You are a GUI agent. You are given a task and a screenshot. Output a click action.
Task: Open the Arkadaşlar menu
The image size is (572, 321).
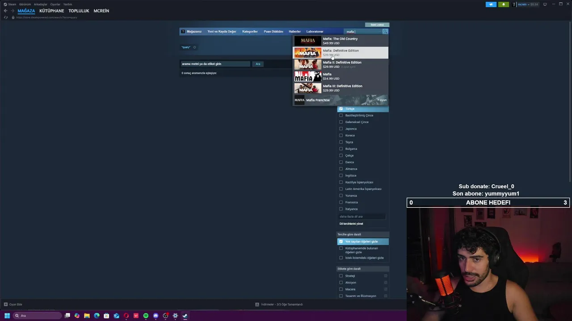coord(41,4)
